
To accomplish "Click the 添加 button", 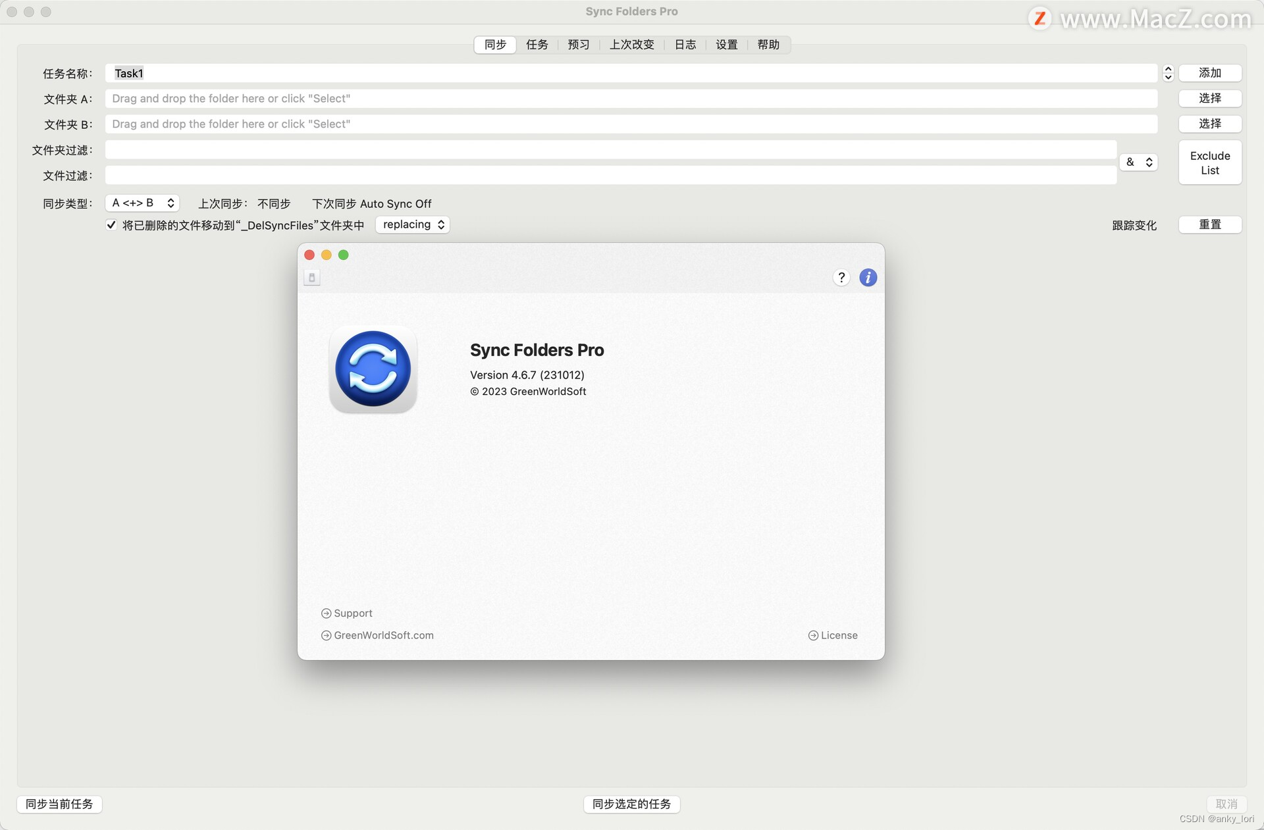I will (1210, 73).
